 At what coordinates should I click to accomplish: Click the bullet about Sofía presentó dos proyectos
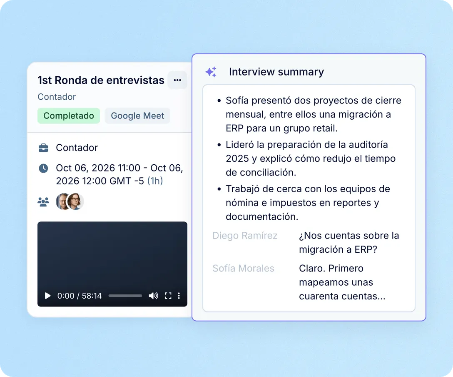313,114
